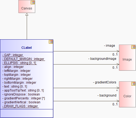Click the class icon in Image box
The width and height of the screenshot is (136, 118).
133,47
